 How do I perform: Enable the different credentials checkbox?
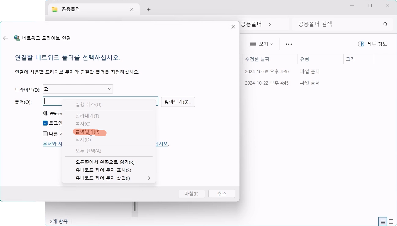(x=45, y=133)
